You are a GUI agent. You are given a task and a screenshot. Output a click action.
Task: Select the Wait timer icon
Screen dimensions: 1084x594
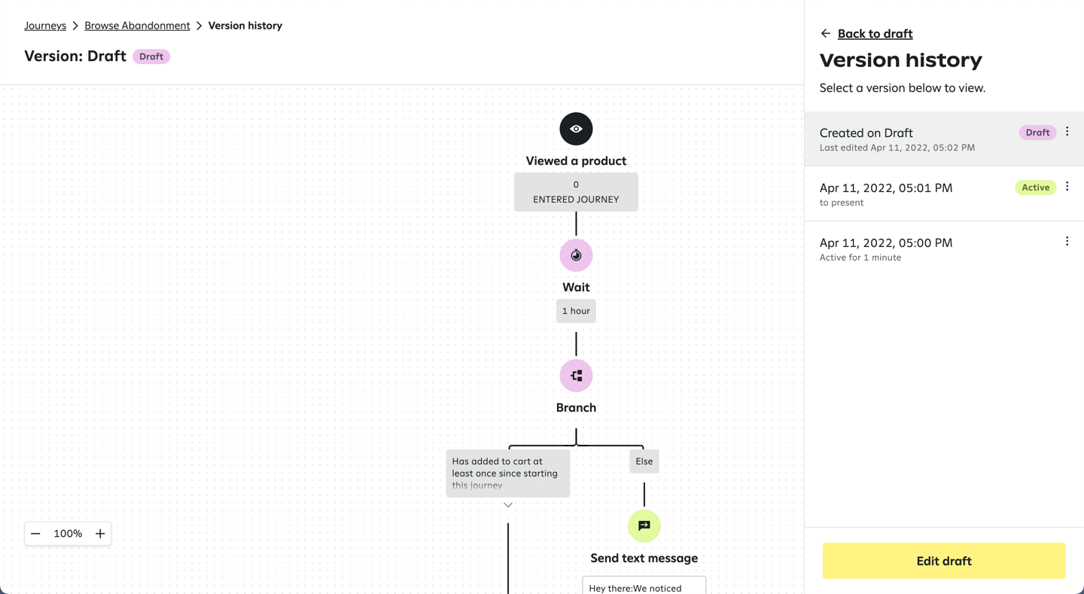tap(576, 255)
